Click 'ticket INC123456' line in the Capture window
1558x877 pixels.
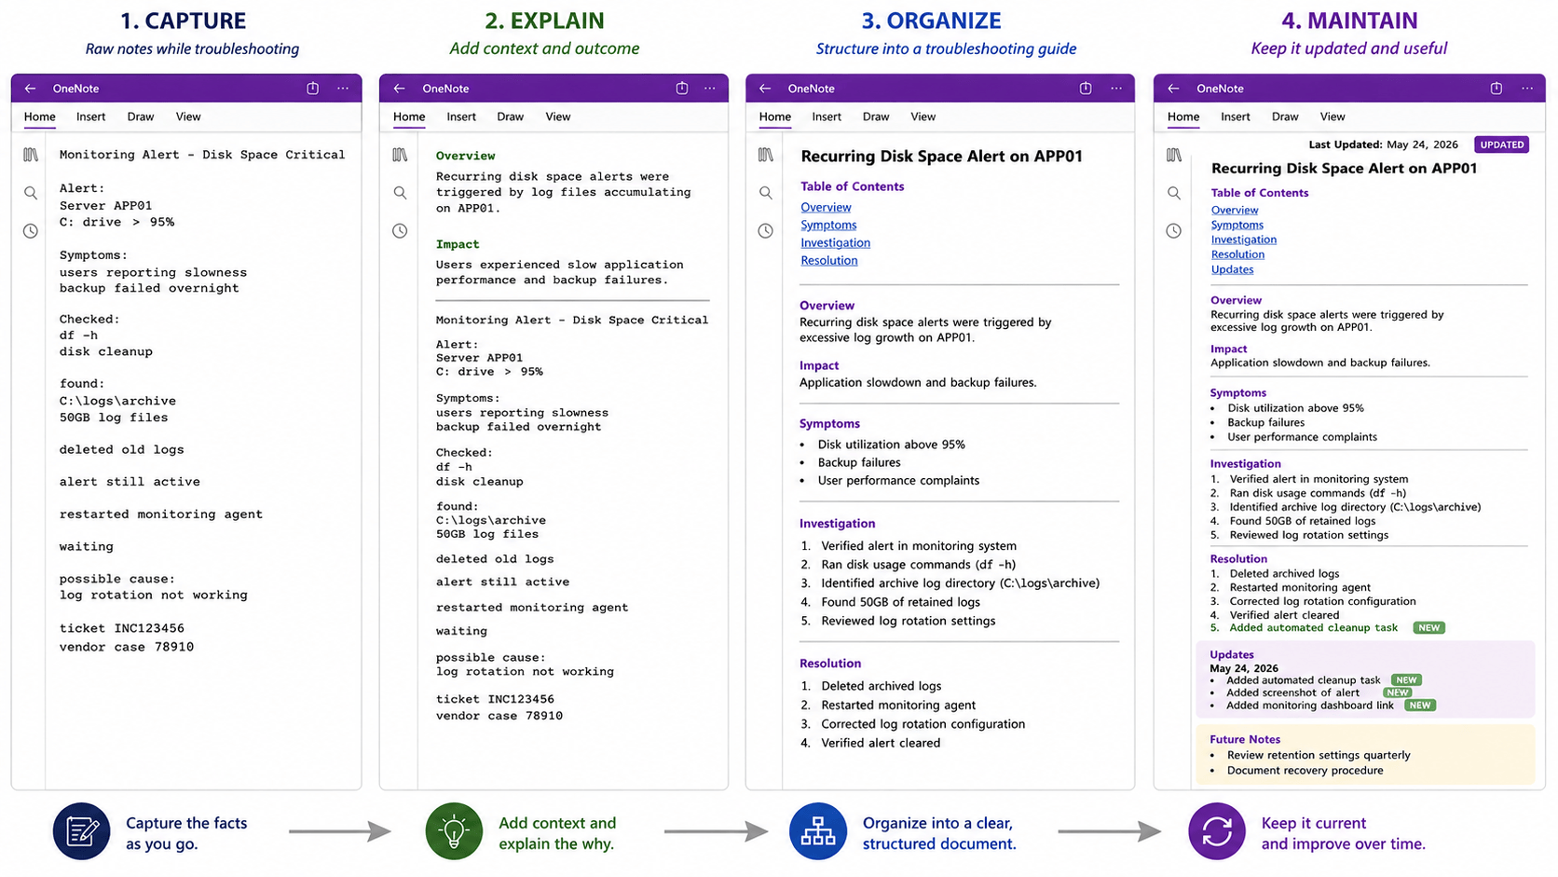click(x=122, y=628)
